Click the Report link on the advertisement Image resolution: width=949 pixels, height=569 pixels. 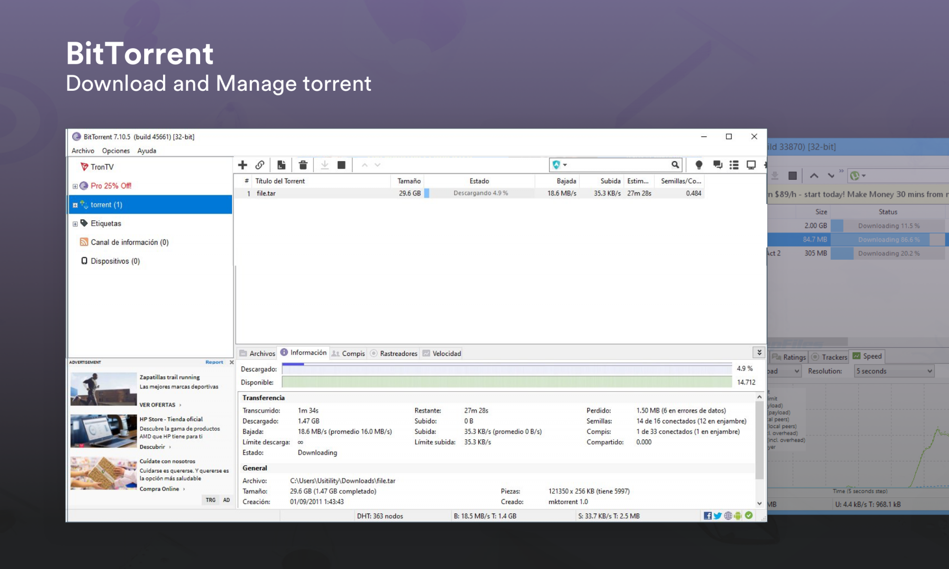[214, 362]
